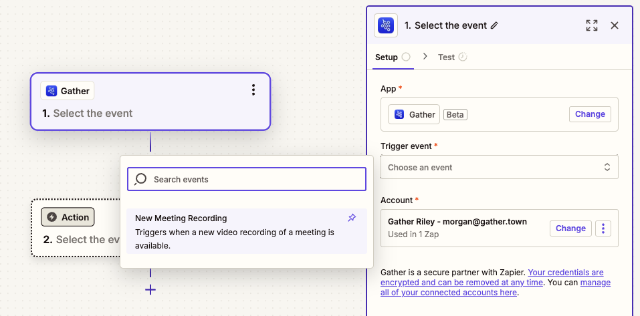The height and width of the screenshot is (316, 640).
Task: Pin the New Meeting Recording event
Action: click(352, 218)
